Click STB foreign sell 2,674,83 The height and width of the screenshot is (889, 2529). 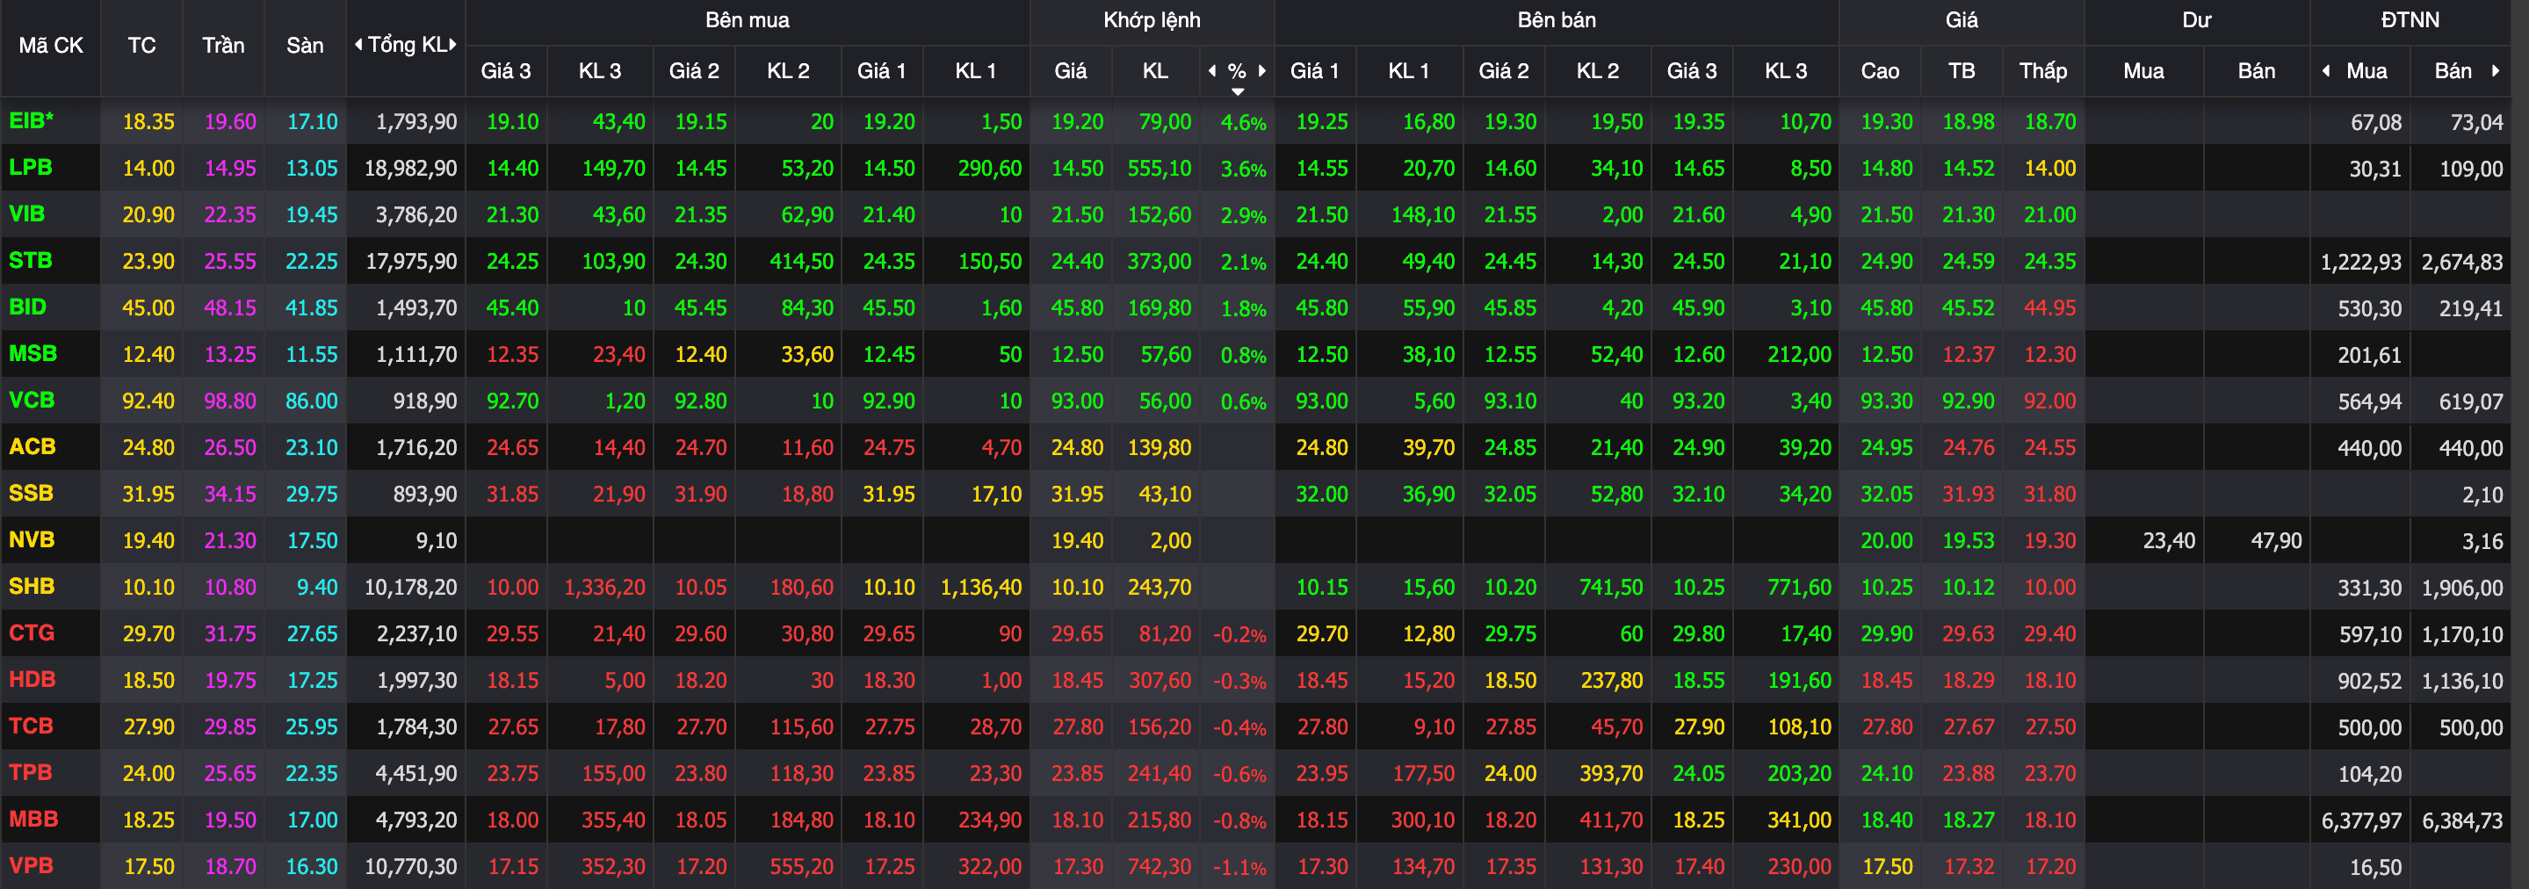click(2462, 263)
